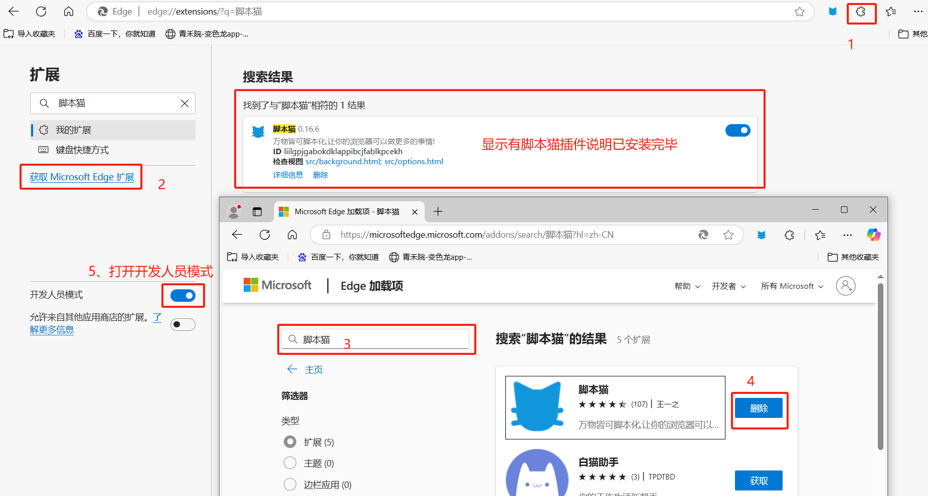Open 青禾院-变色龙app bookmark in outer bar
Screen dimensions: 928x496
pyautogui.click(x=207, y=34)
